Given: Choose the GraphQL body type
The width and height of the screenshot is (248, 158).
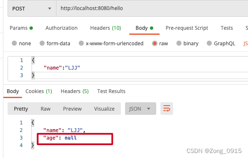Looking at the screenshot, I should pyautogui.click(x=209, y=43).
